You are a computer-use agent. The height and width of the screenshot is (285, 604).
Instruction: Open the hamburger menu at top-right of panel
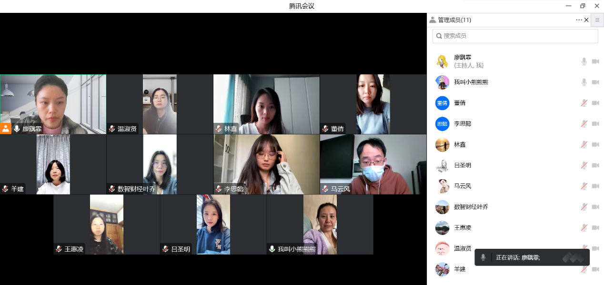coord(597,20)
